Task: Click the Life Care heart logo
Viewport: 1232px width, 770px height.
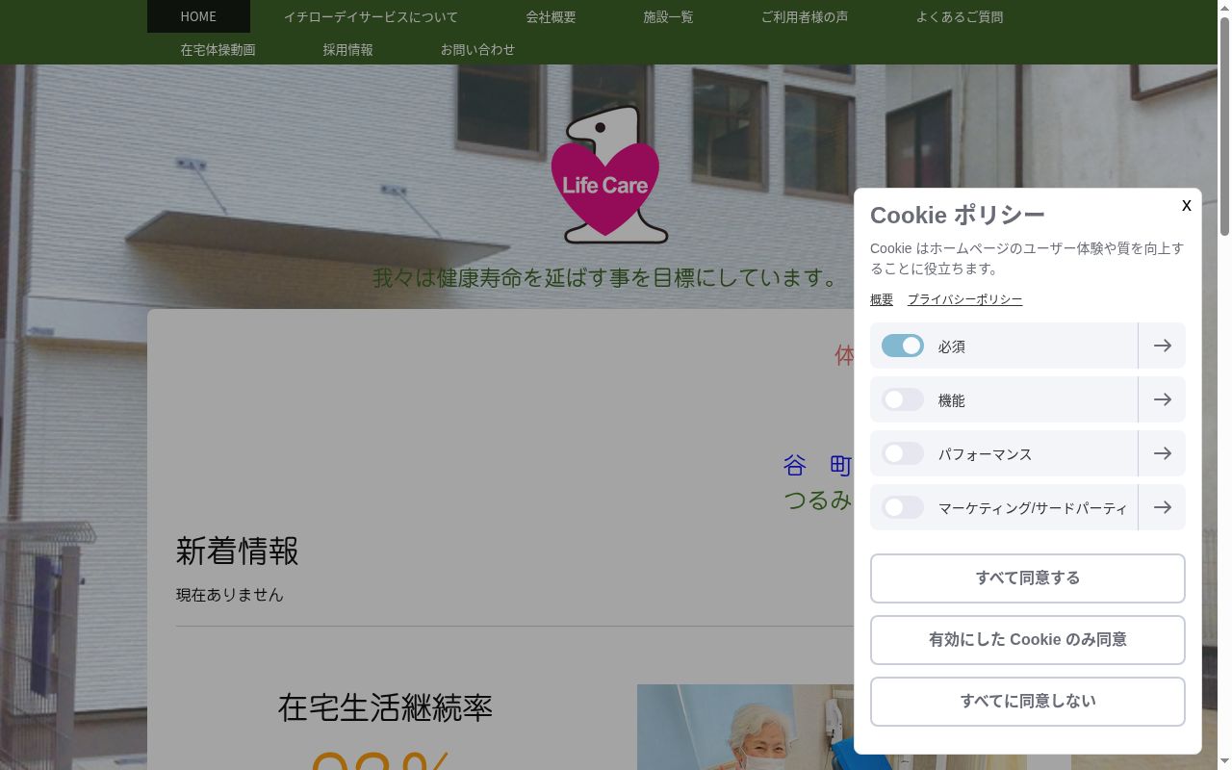Action: (x=607, y=175)
